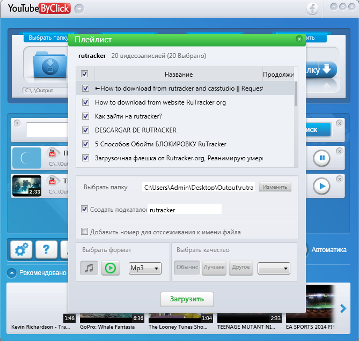Uncheck 'Как зайти на rutracker?' checkbox
This screenshot has height=341, width=359.
pyautogui.click(x=85, y=116)
